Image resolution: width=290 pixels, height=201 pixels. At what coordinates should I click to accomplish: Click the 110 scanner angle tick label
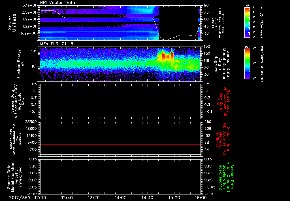[x=207, y=60]
